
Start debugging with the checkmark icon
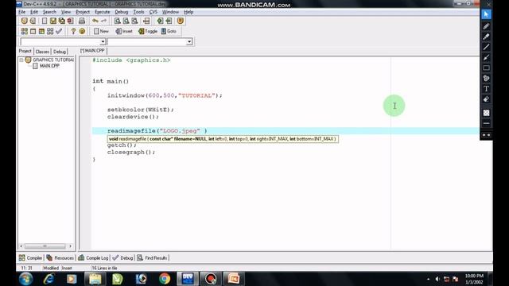[59, 32]
